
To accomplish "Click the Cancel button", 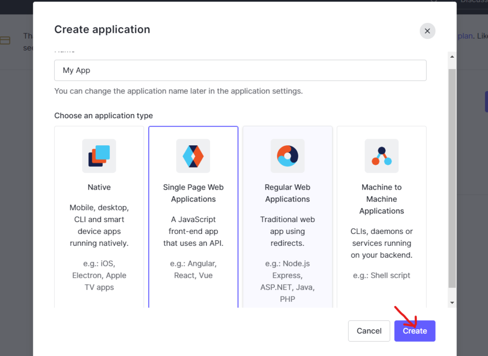I will tap(369, 331).
